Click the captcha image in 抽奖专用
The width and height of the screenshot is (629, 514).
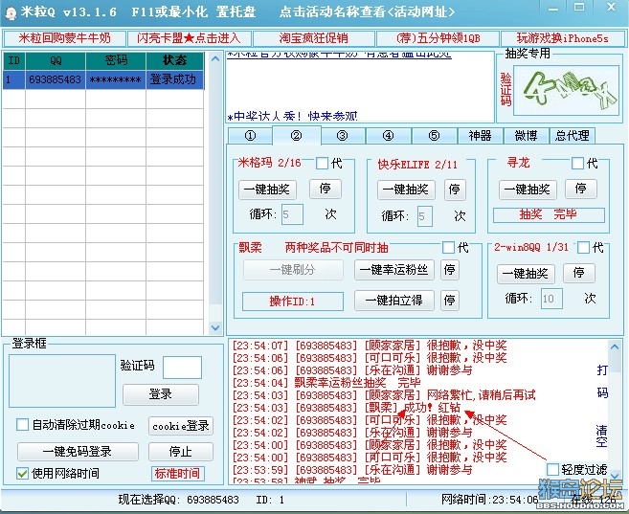pyautogui.click(x=566, y=91)
